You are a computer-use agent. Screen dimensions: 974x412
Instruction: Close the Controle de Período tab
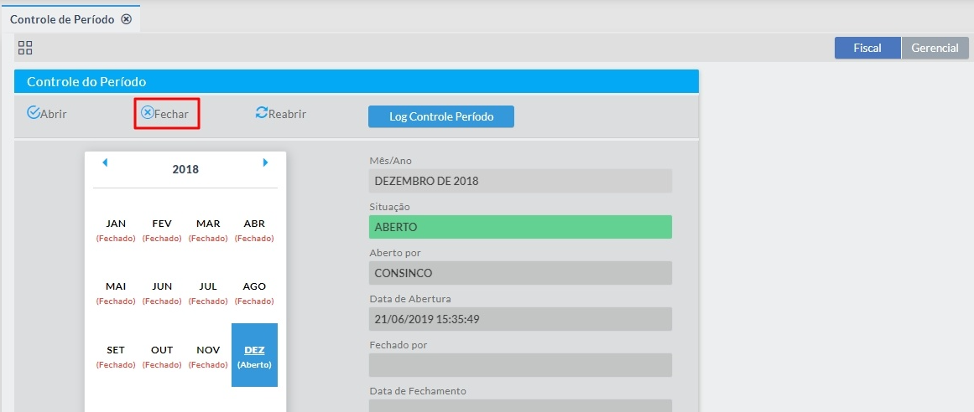(x=126, y=19)
